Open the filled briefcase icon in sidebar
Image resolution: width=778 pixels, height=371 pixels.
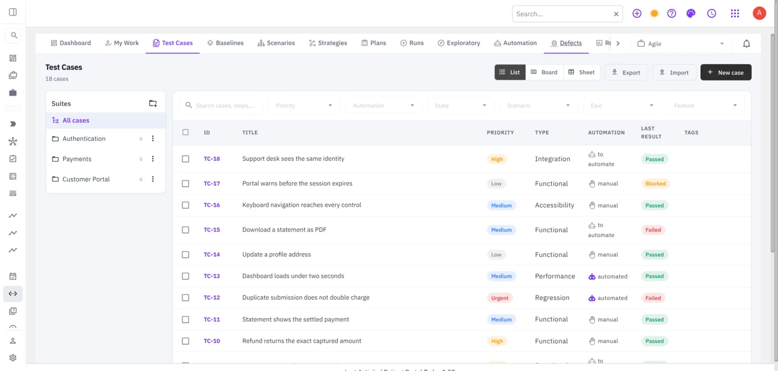tap(13, 93)
